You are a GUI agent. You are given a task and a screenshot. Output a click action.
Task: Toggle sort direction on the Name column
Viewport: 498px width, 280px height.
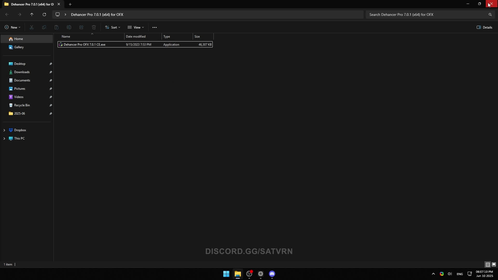point(66,37)
